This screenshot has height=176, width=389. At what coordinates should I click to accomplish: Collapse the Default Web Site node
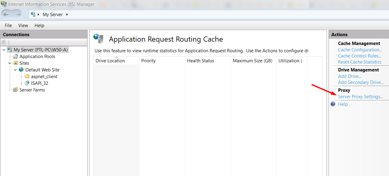tap(16, 70)
